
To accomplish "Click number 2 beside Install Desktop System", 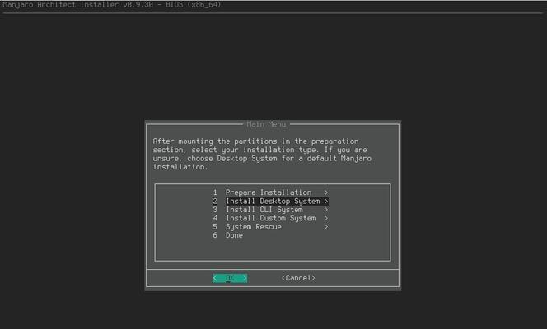I will click(x=215, y=202).
